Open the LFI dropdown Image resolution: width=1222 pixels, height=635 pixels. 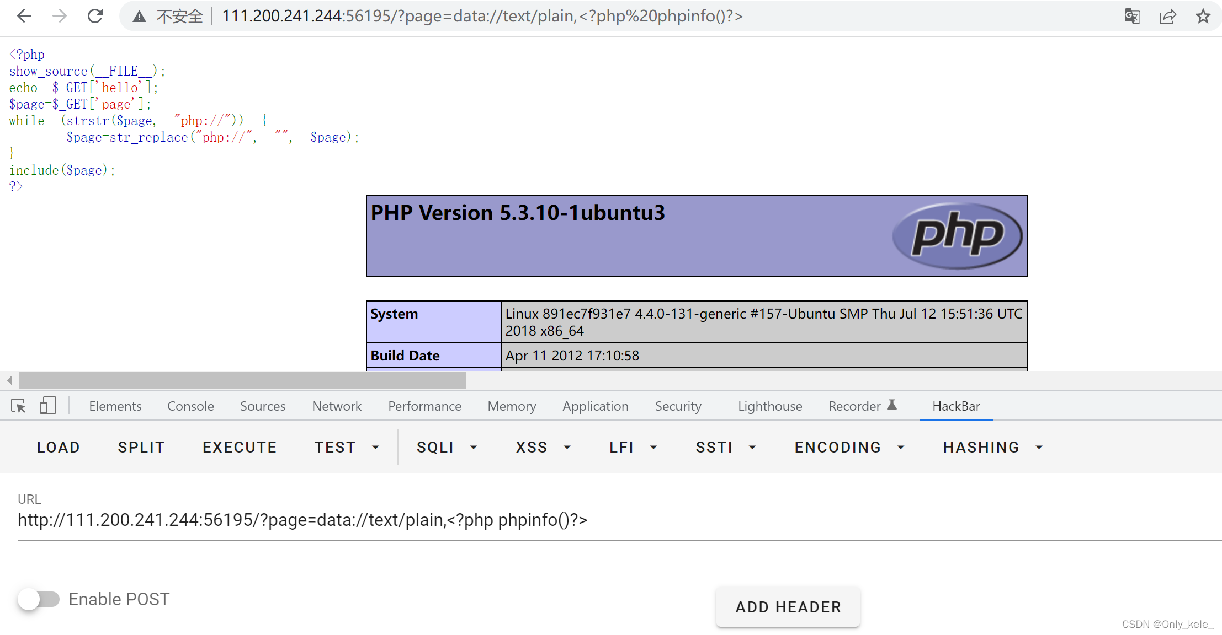click(633, 447)
